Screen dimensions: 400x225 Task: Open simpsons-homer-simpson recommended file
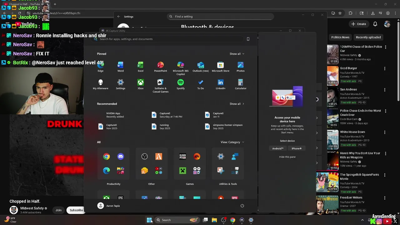tap(224, 127)
